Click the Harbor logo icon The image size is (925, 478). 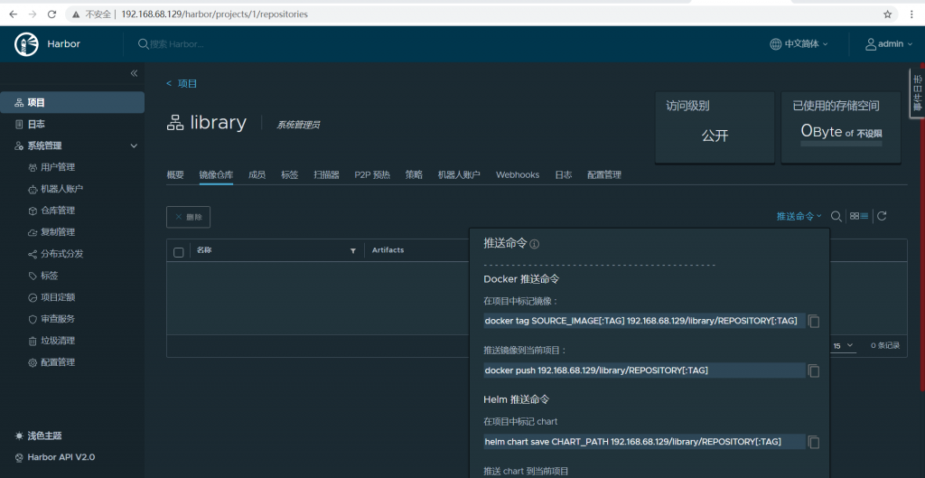coord(26,43)
